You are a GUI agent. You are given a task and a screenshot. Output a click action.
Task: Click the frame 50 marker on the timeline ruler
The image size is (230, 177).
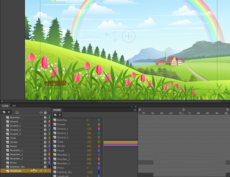click(143, 113)
